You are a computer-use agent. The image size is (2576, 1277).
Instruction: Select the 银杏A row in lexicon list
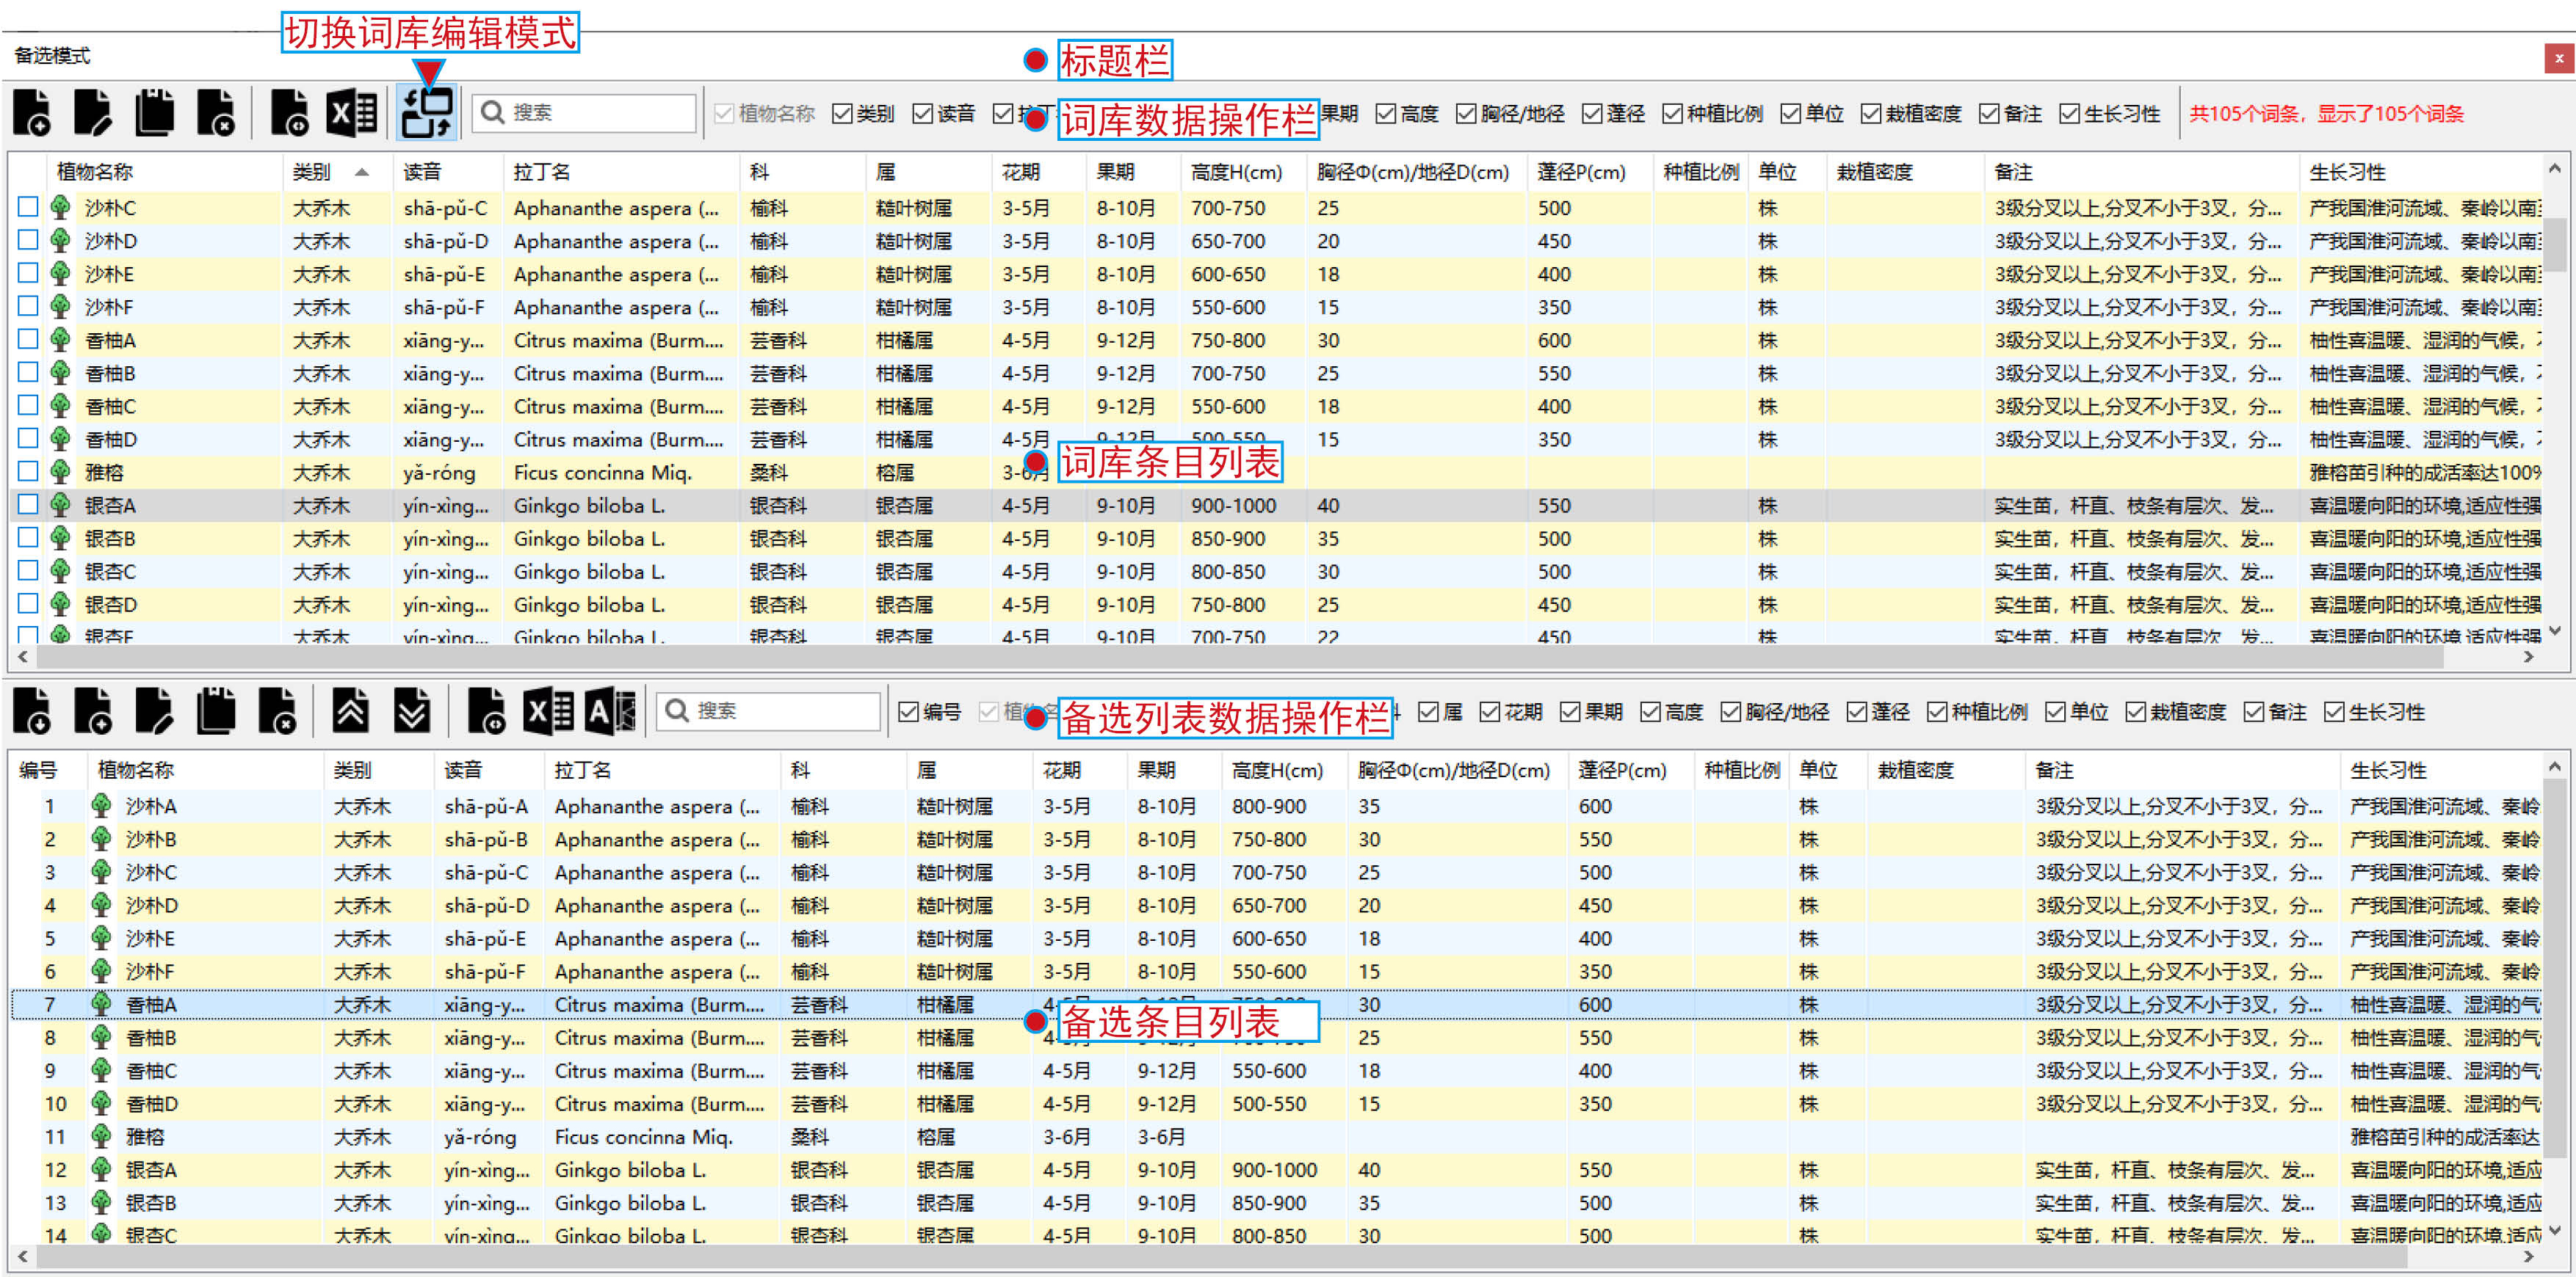(1277, 505)
